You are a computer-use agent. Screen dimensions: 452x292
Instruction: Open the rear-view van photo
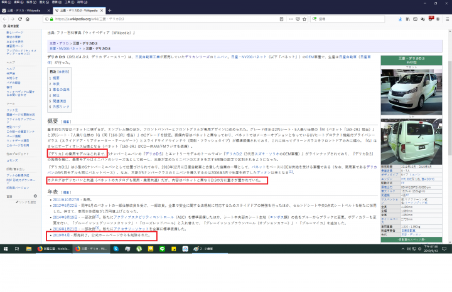[411, 142]
